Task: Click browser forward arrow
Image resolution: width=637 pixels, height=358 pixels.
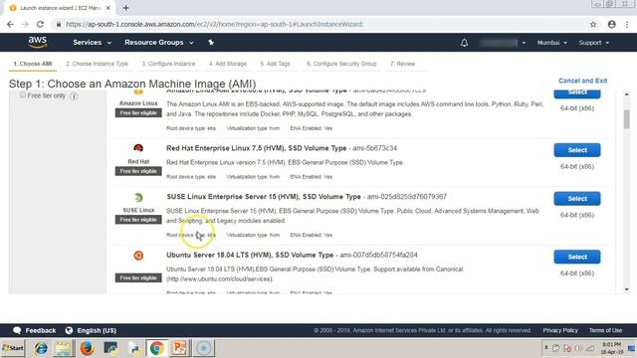Action: point(25,24)
